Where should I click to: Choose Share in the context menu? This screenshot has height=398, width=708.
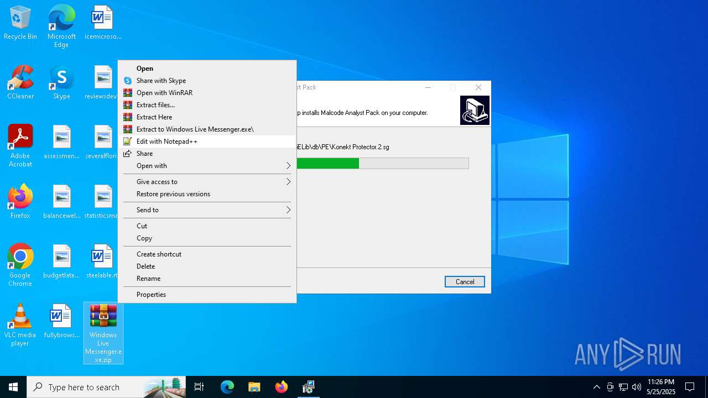(207, 154)
